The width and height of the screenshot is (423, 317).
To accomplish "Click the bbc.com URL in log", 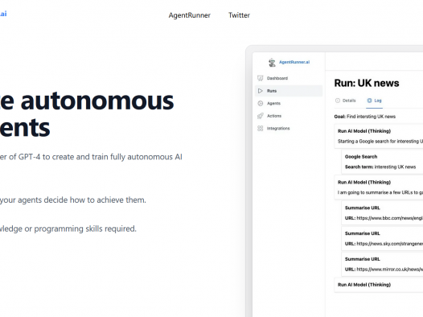I will pyautogui.click(x=389, y=218).
